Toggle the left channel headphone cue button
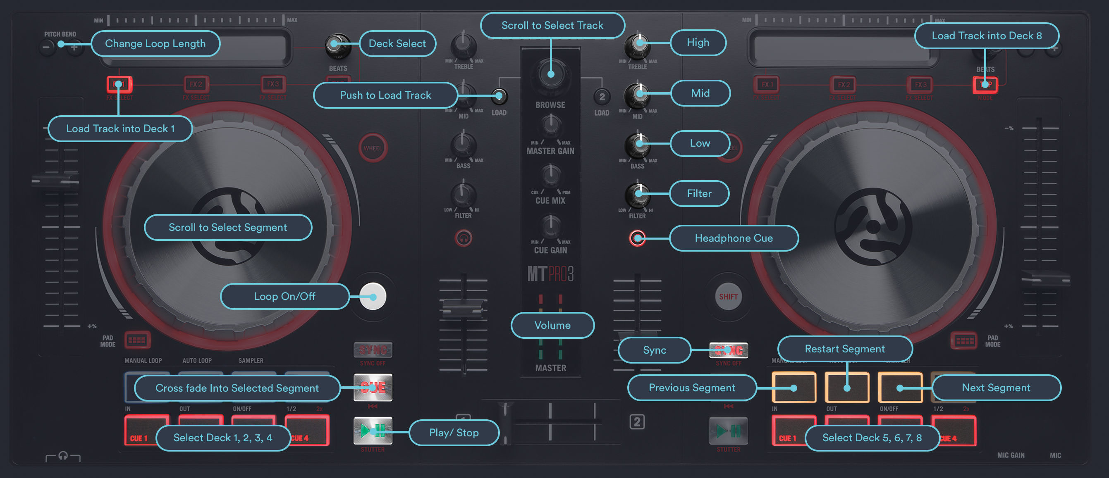Viewport: 1109px width, 478px height. coord(463,238)
